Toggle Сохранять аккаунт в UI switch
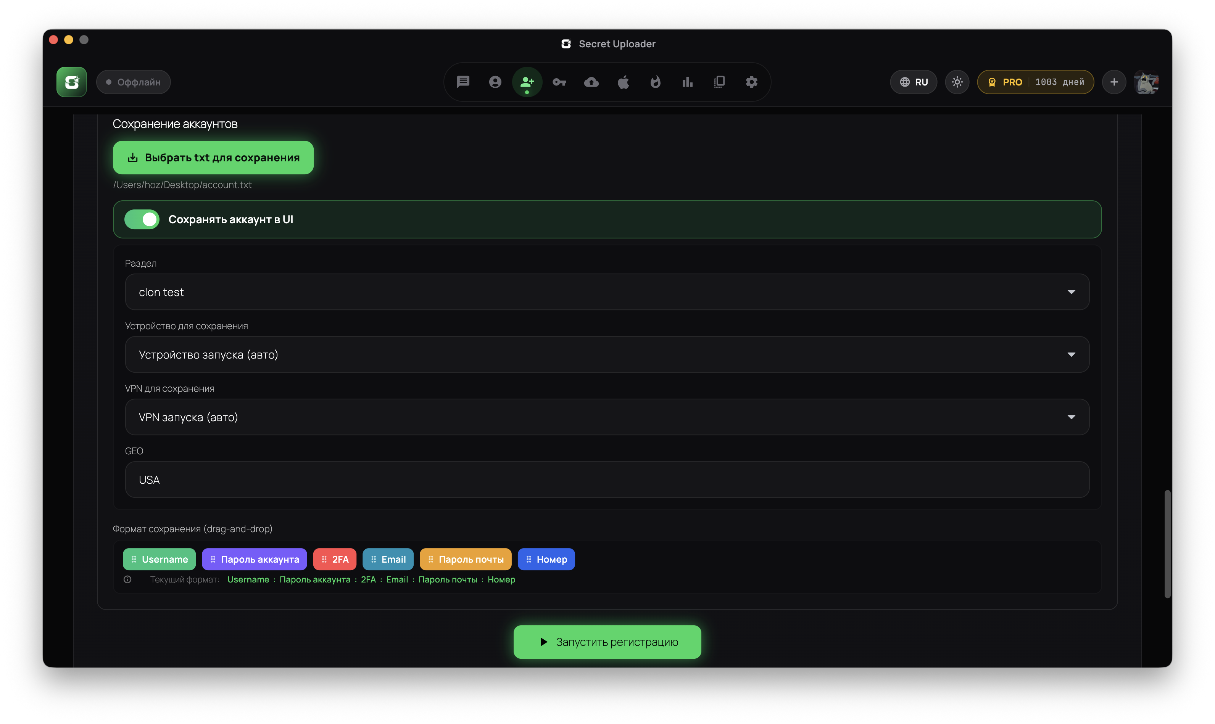 (142, 220)
